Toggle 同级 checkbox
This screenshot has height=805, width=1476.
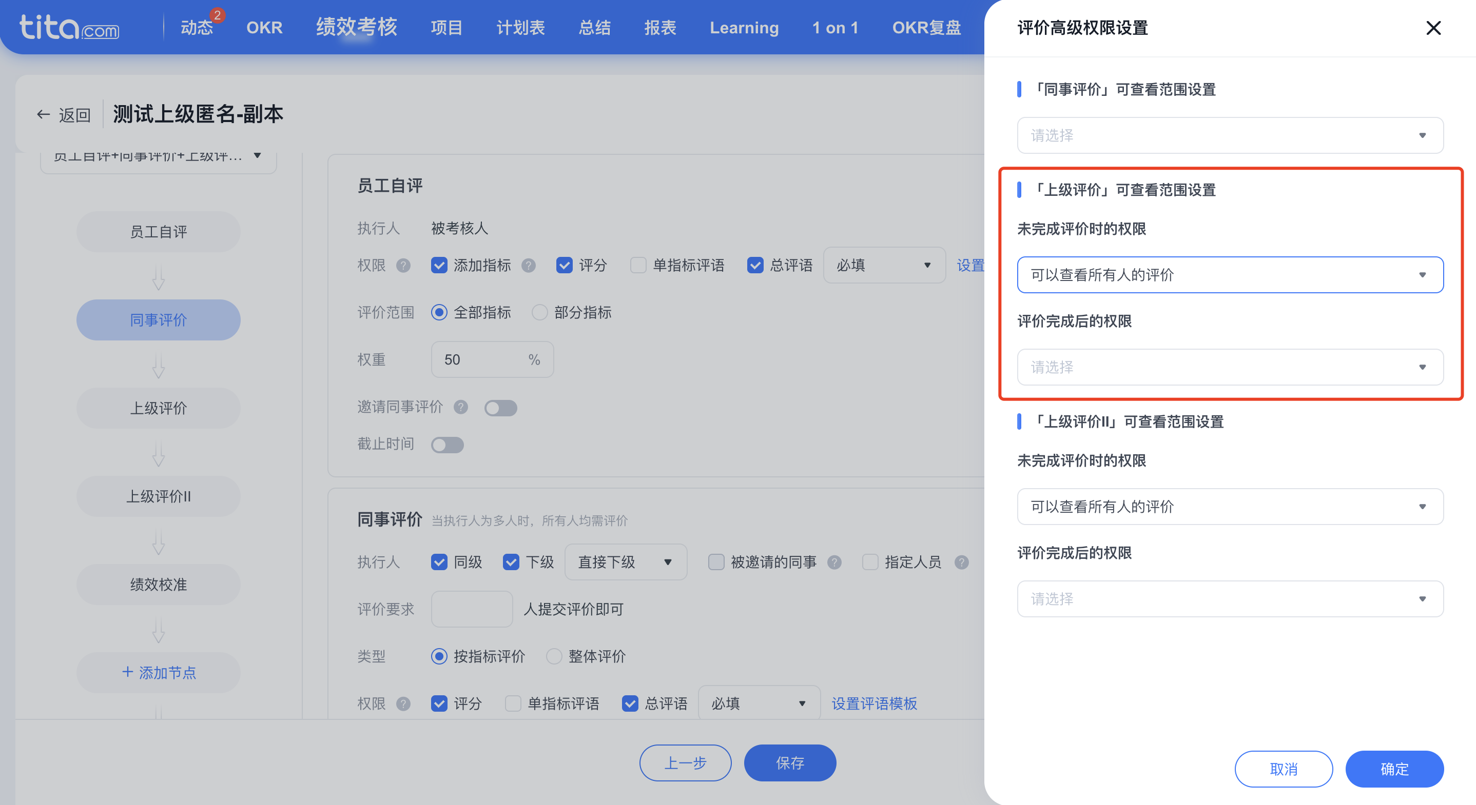pos(439,562)
